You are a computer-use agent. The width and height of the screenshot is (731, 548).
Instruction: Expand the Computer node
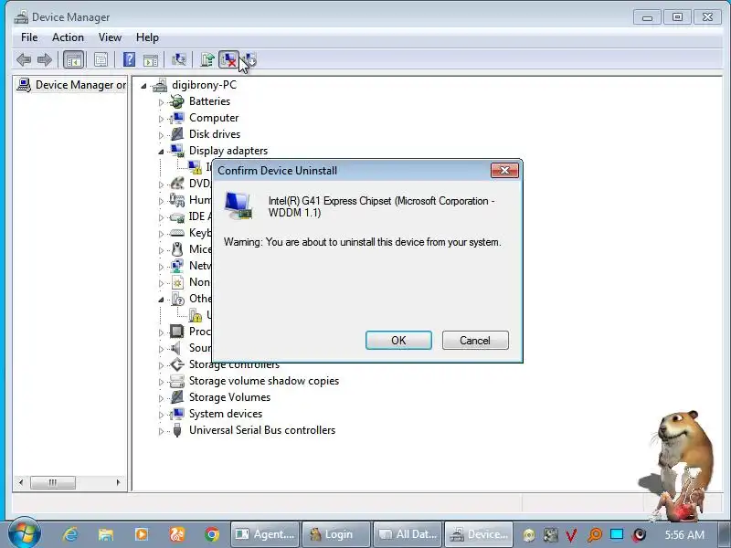pyautogui.click(x=162, y=119)
